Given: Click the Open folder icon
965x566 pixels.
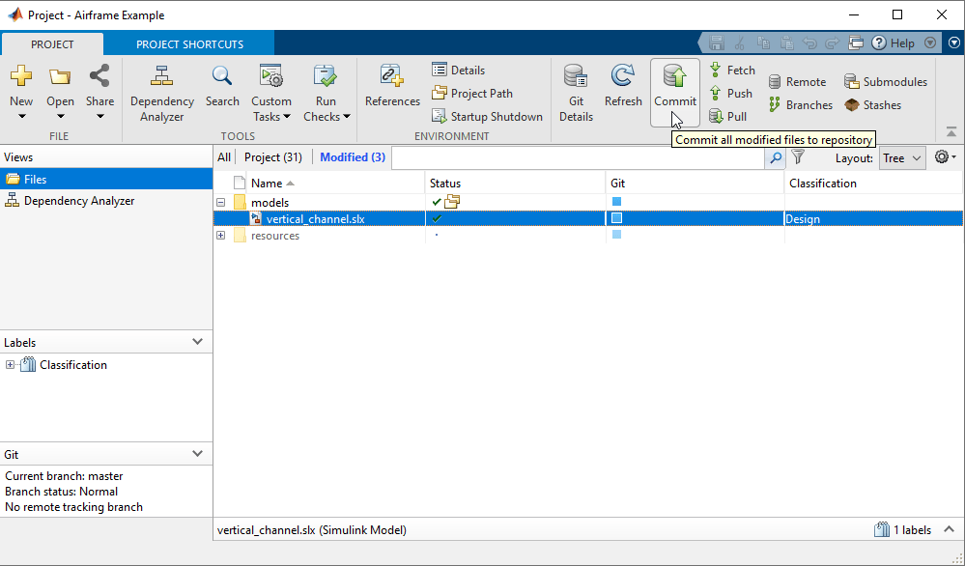Looking at the screenshot, I should [x=60, y=76].
